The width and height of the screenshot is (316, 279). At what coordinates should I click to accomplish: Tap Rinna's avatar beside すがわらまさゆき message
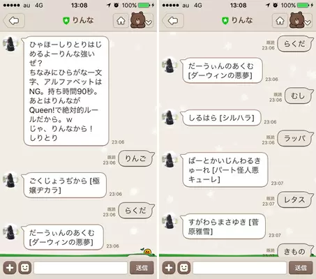170,222
